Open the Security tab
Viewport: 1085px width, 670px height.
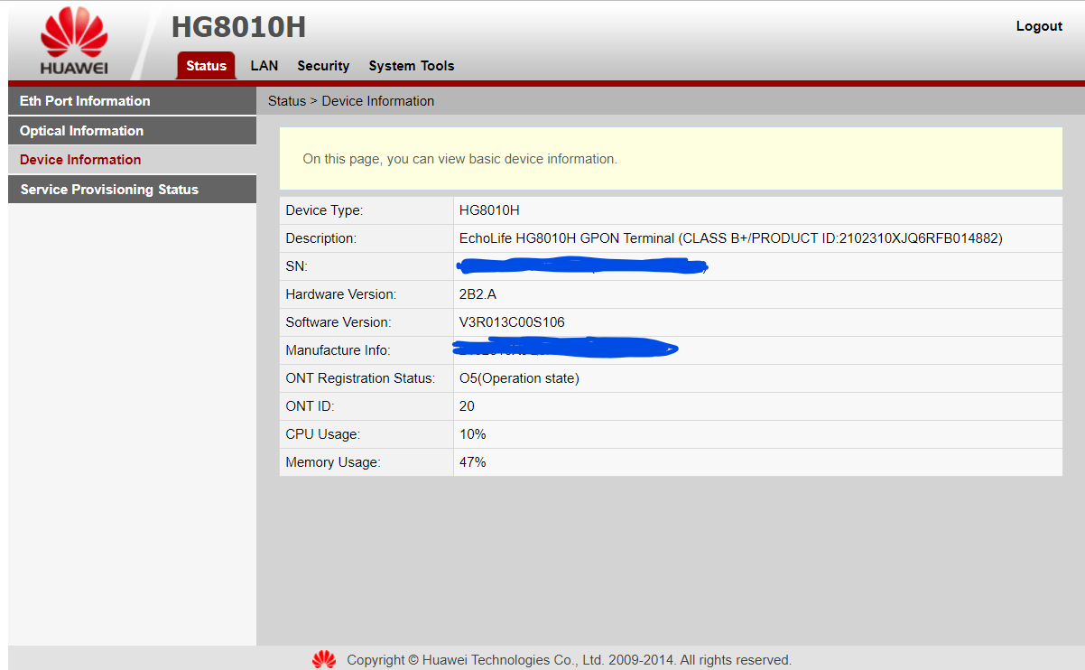[x=323, y=66]
